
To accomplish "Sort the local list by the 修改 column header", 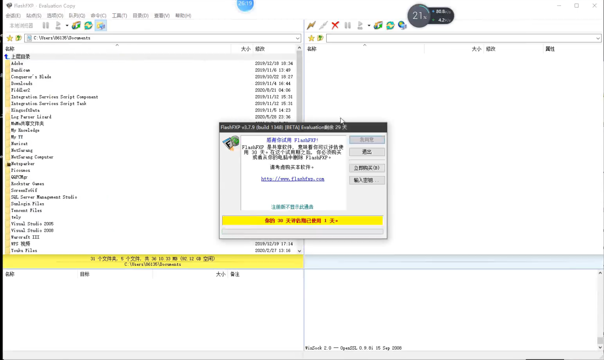I will click(260, 49).
